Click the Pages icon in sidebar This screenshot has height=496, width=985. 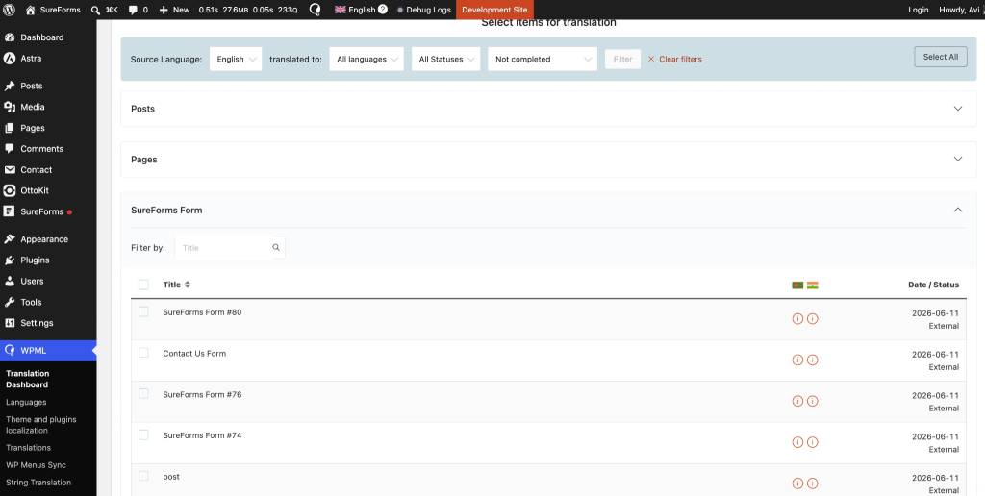[10, 128]
